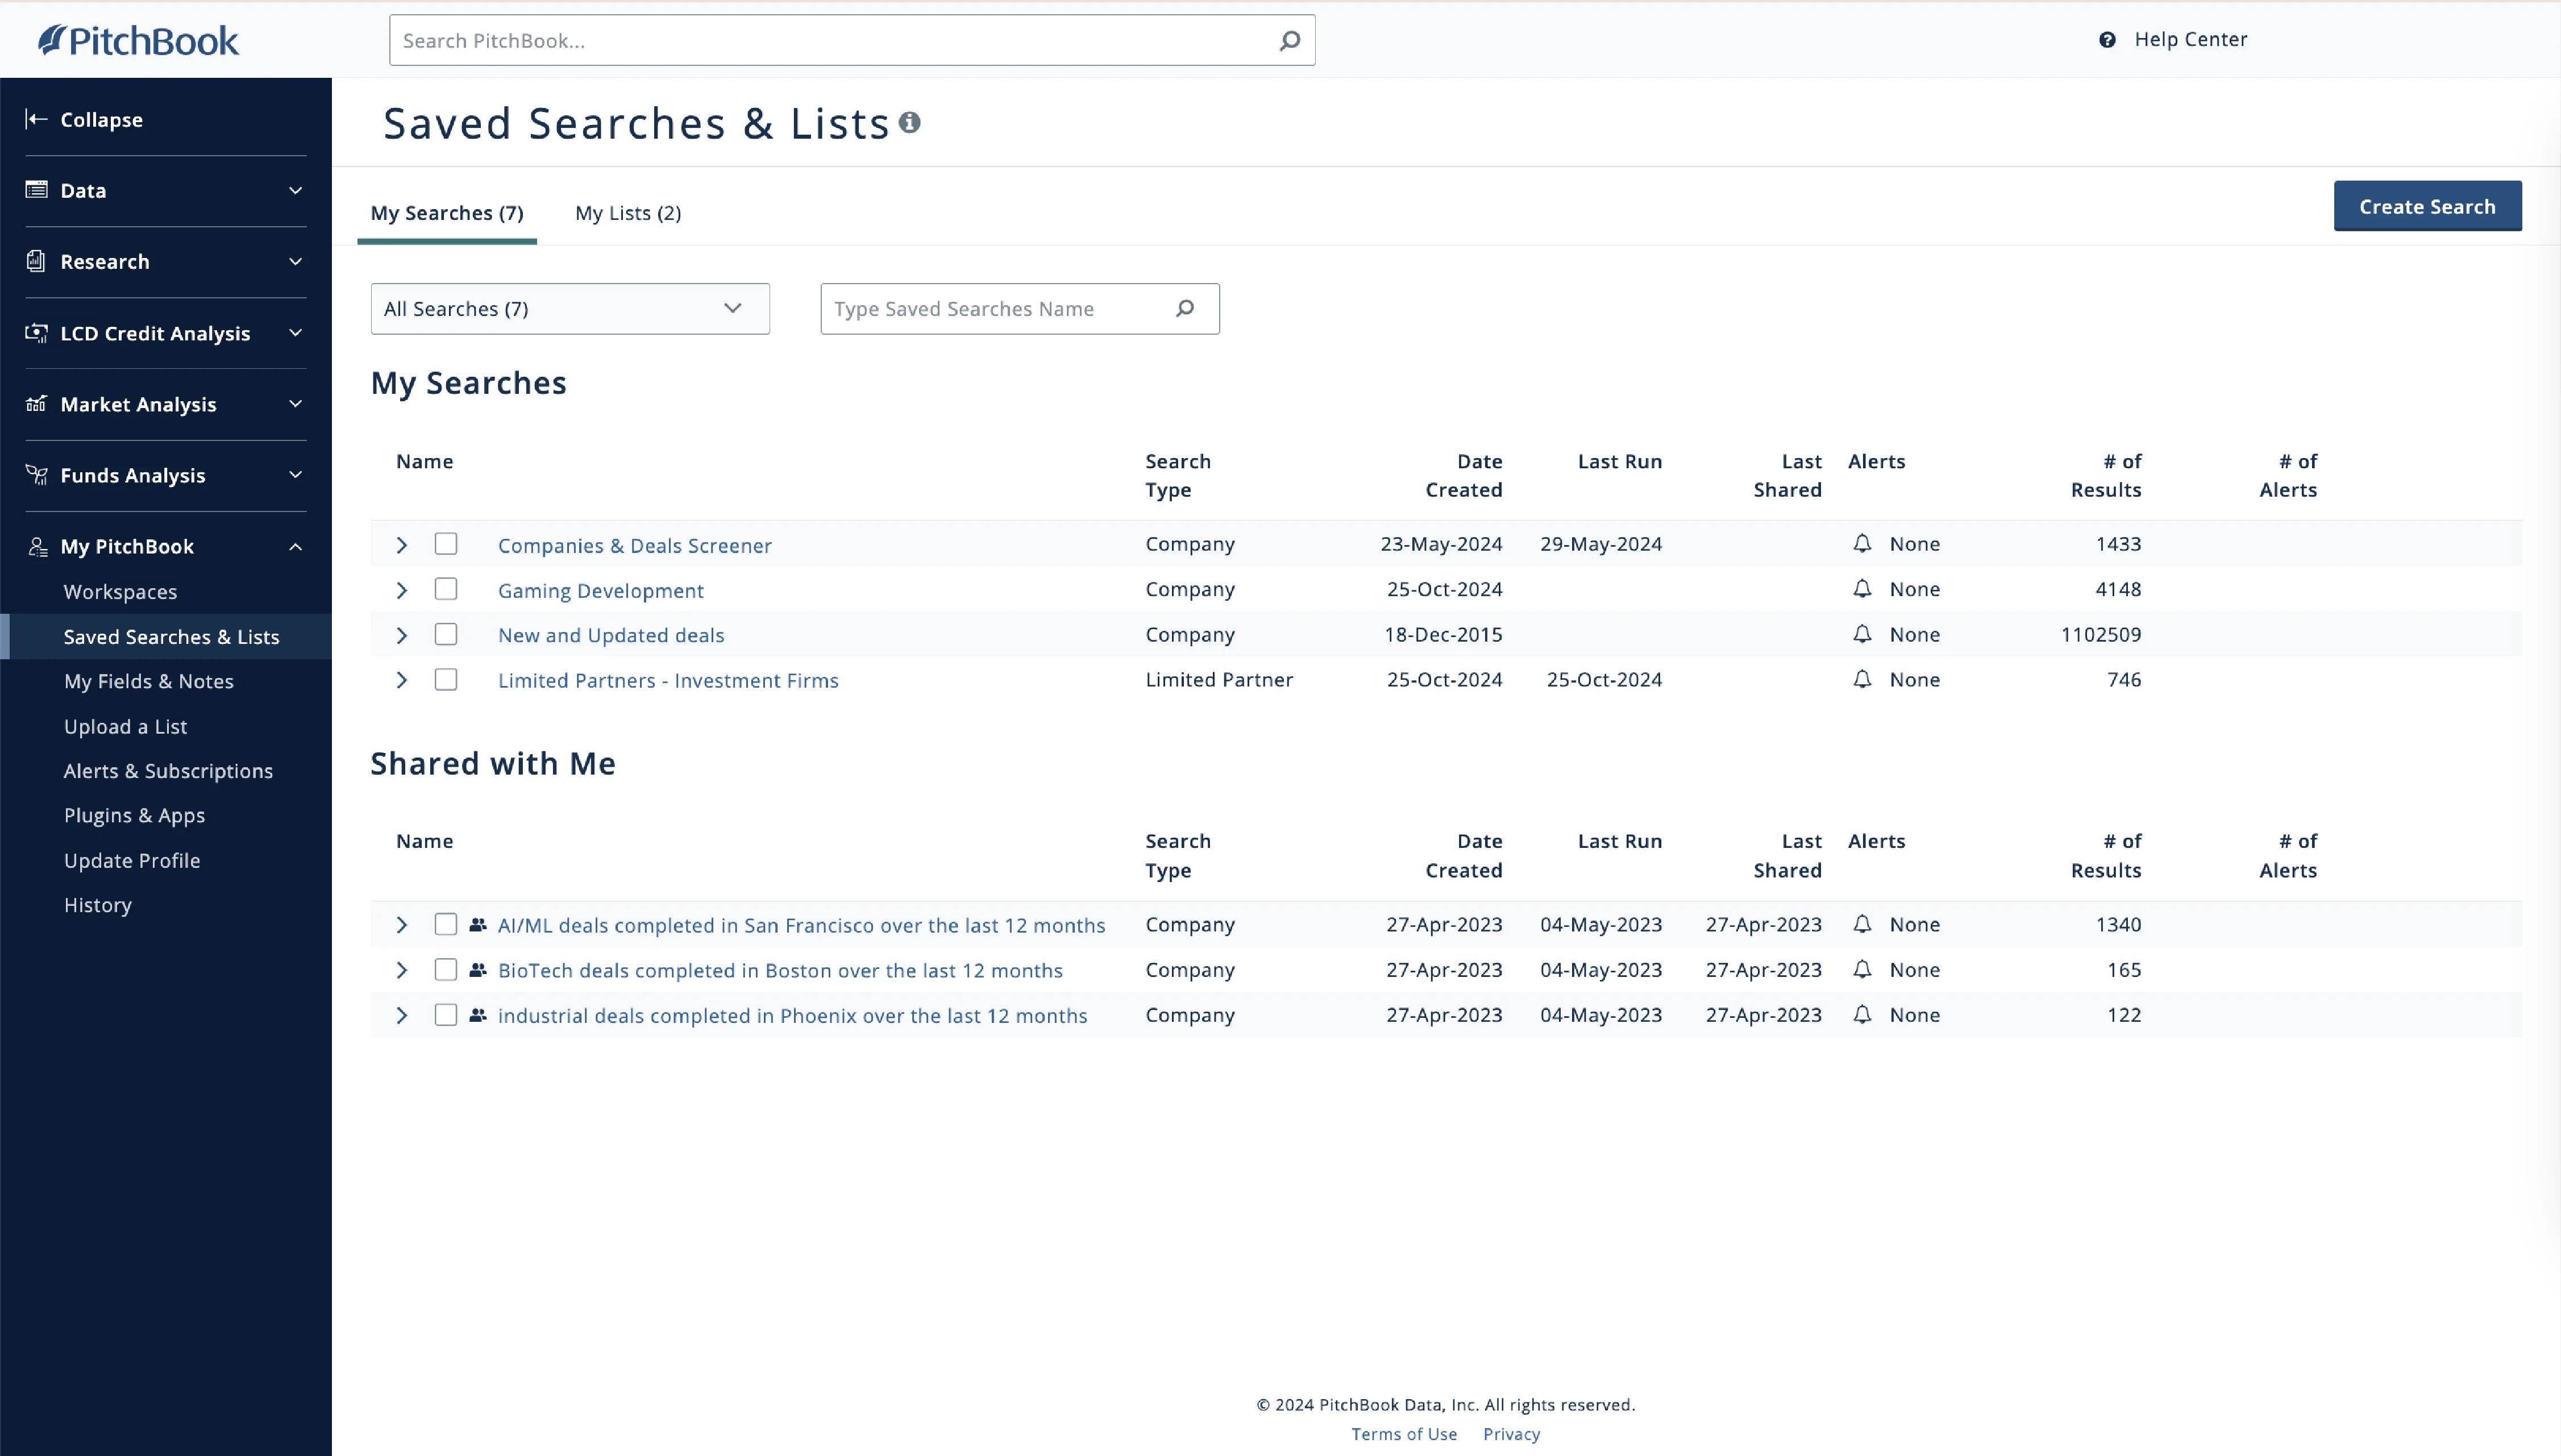Screen dimensions: 2561x1456
Task: Click the Terms of Use footer link
Action: pos(1404,1433)
